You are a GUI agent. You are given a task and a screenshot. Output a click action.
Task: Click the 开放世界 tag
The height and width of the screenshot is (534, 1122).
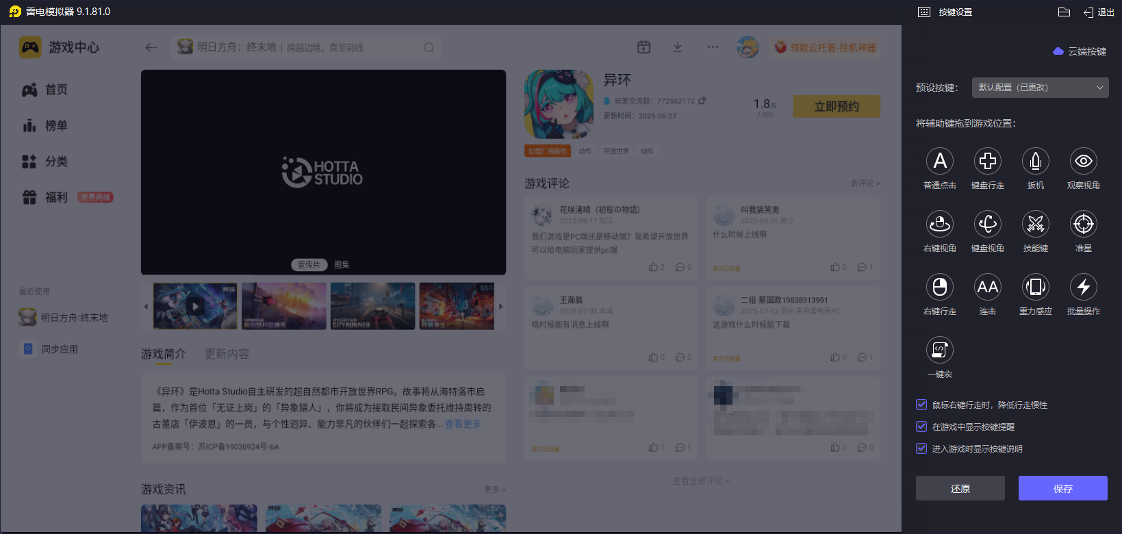pyautogui.click(x=616, y=151)
